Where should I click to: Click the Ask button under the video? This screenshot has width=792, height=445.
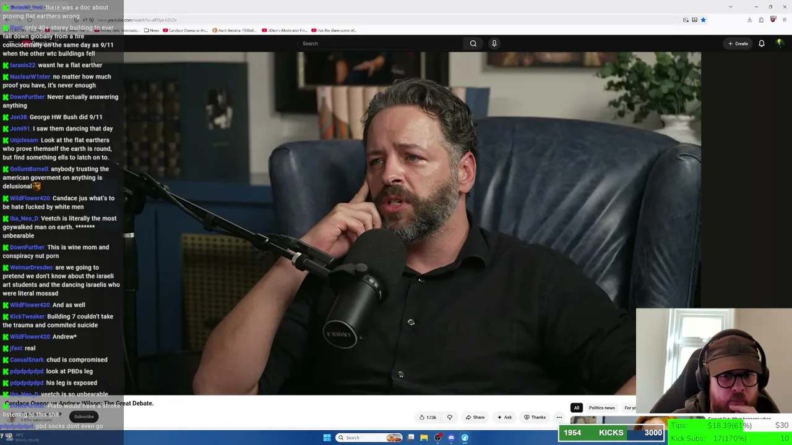[x=504, y=417]
